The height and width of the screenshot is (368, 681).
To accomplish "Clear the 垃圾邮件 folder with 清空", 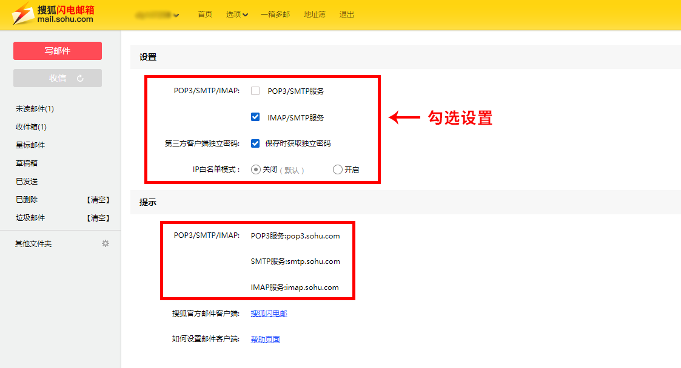I will point(98,218).
